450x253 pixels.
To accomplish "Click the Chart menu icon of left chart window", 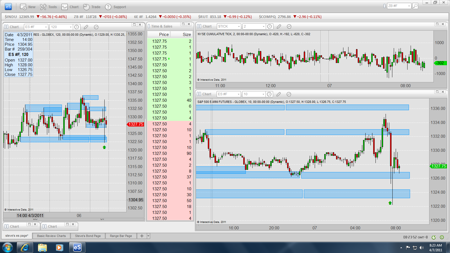I will pos(6,27).
